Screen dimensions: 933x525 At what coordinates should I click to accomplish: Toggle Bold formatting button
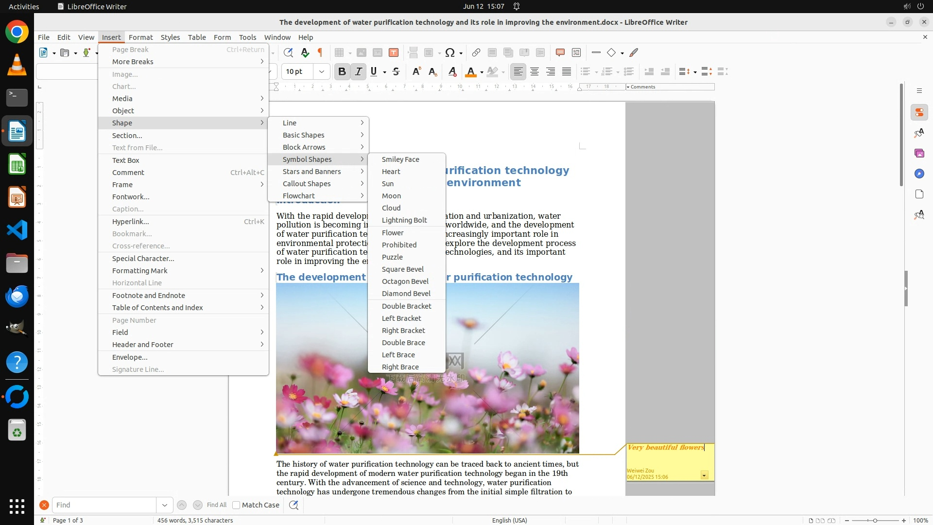click(x=342, y=72)
